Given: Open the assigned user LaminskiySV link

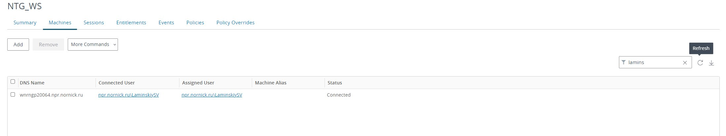Looking at the screenshot, I should pos(212,95).
